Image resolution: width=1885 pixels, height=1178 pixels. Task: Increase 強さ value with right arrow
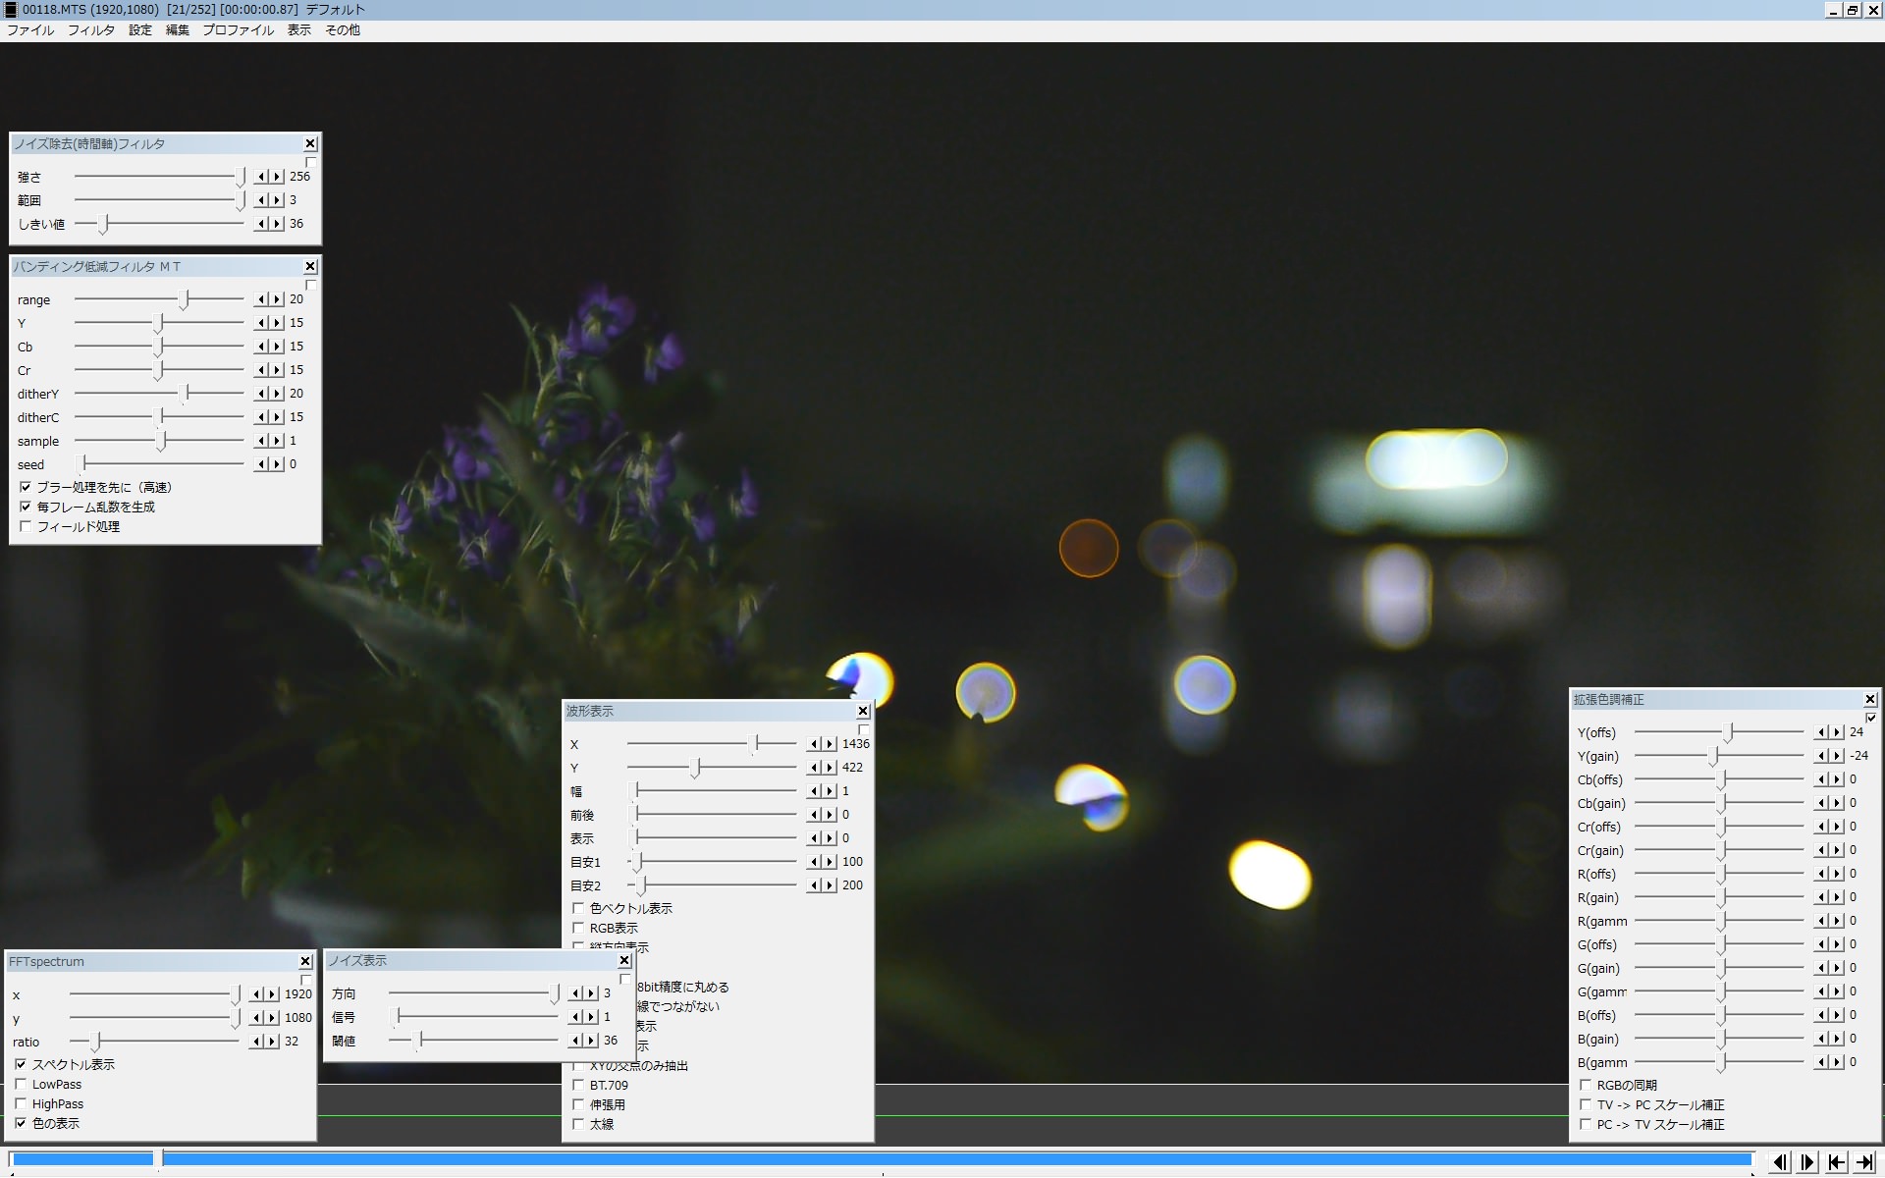[277, 177]
